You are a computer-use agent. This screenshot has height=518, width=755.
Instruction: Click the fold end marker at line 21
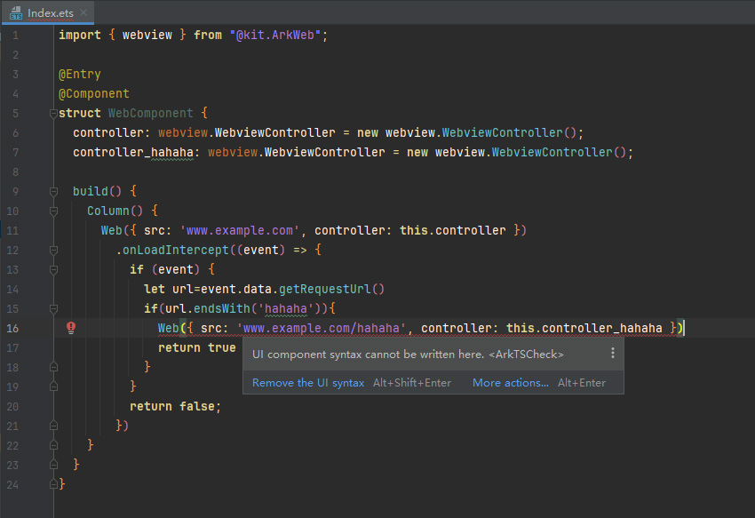tap(53, 426)
